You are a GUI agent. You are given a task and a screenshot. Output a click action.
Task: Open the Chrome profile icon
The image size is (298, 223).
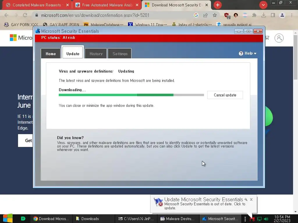coord(282,15)
